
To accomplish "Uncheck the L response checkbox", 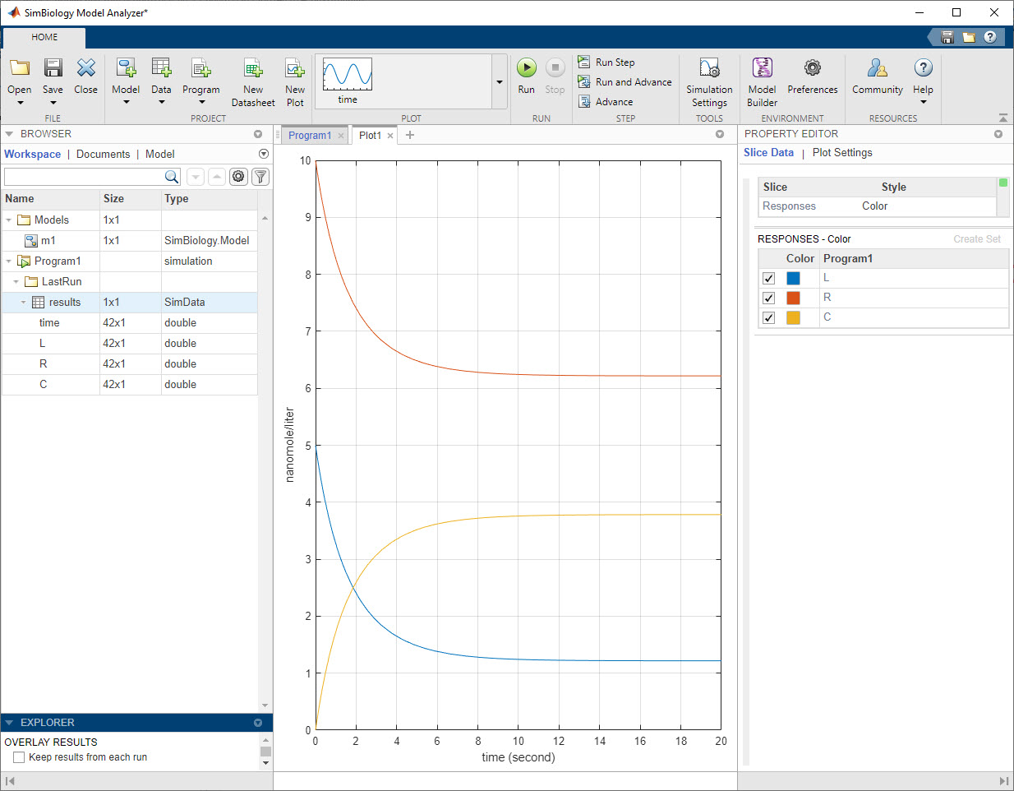I will point(768,279).
